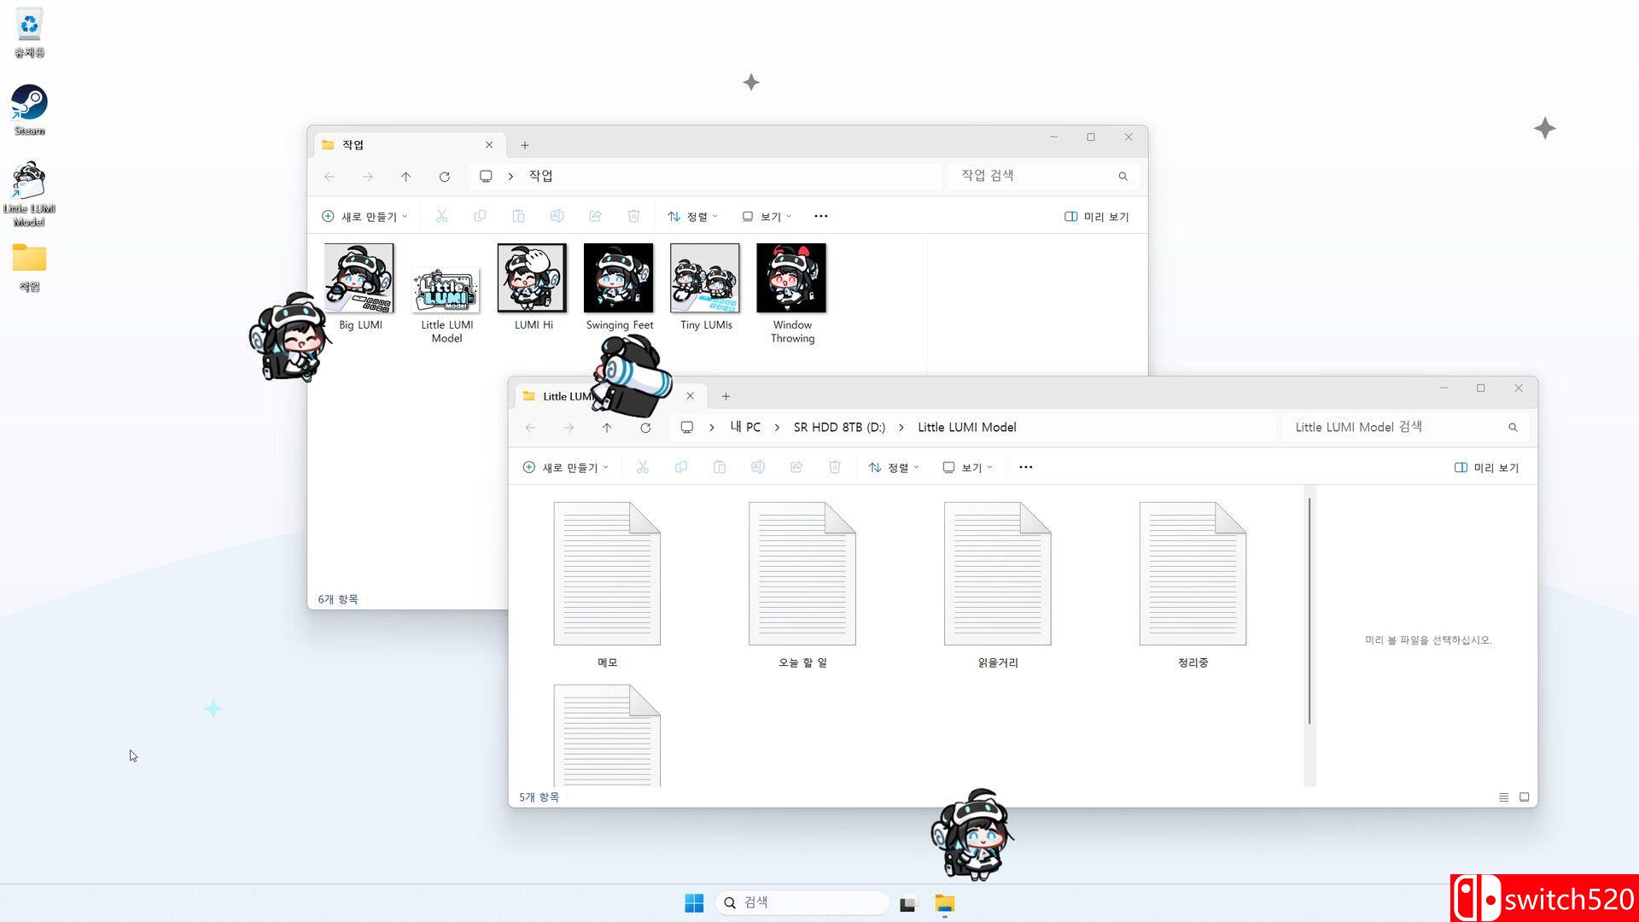Click Cut icon in 작업 window toolbar
Viewport: 1639px width, 922px height.
441,216
